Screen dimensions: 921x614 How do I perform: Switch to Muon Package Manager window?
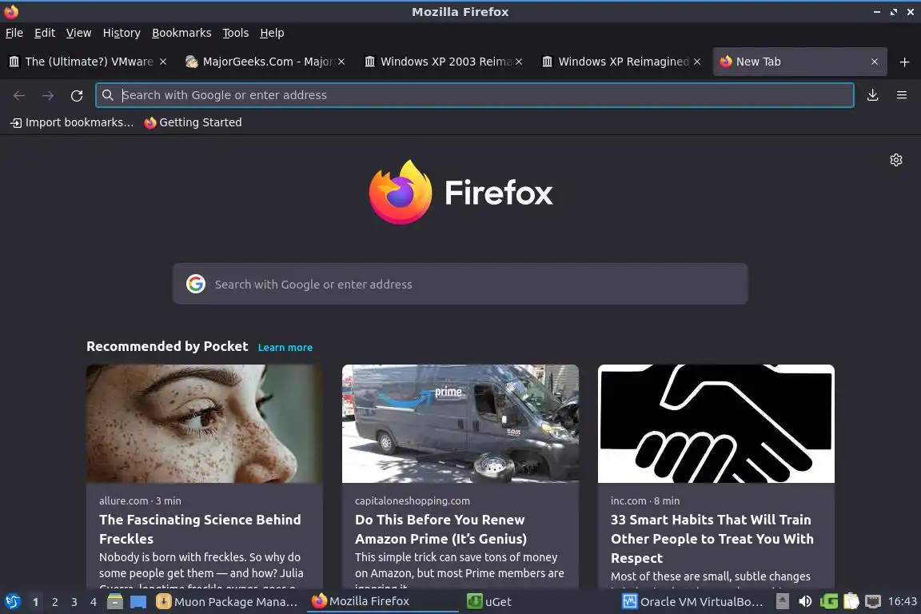tap(228, 602)
